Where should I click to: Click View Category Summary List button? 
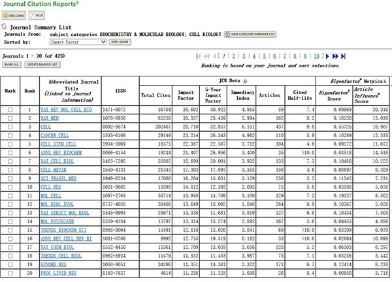tap(250, 34)
